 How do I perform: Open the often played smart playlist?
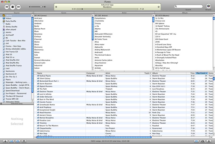point(16,29)
